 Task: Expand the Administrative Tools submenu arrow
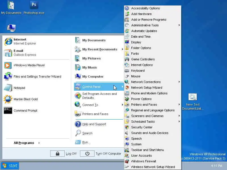tap(179, 25)
